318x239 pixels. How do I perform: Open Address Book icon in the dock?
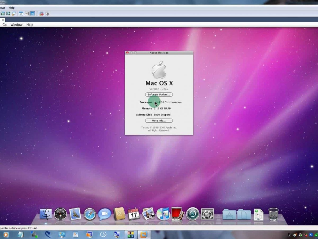coord(119,214)
